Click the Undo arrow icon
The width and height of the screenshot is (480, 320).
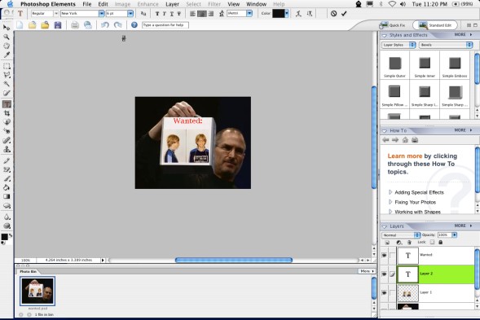pos(105,25)
